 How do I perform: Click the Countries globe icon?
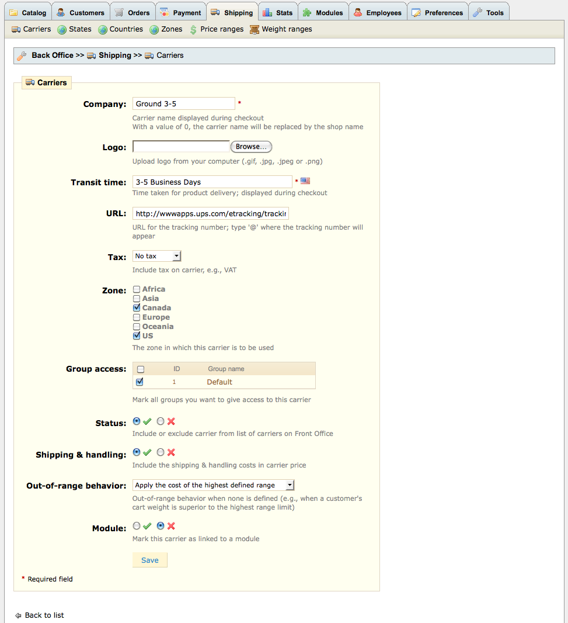[x=102, y=30]
